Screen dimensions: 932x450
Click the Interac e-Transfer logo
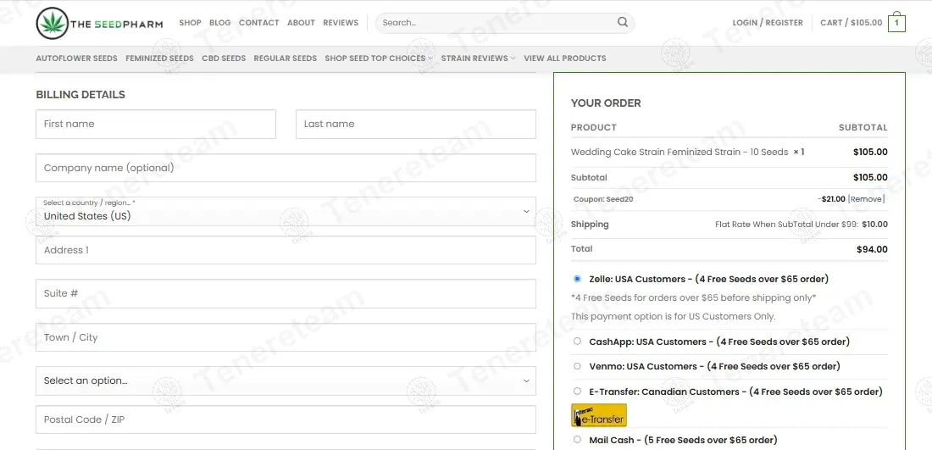(598, 415)
